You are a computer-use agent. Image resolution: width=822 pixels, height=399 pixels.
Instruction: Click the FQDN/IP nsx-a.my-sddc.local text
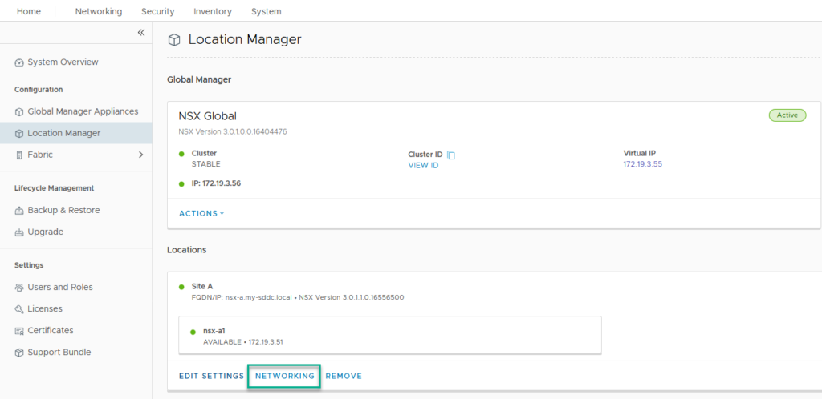242,297
